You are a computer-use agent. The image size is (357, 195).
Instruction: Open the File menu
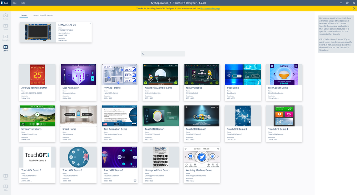(15, 3)
